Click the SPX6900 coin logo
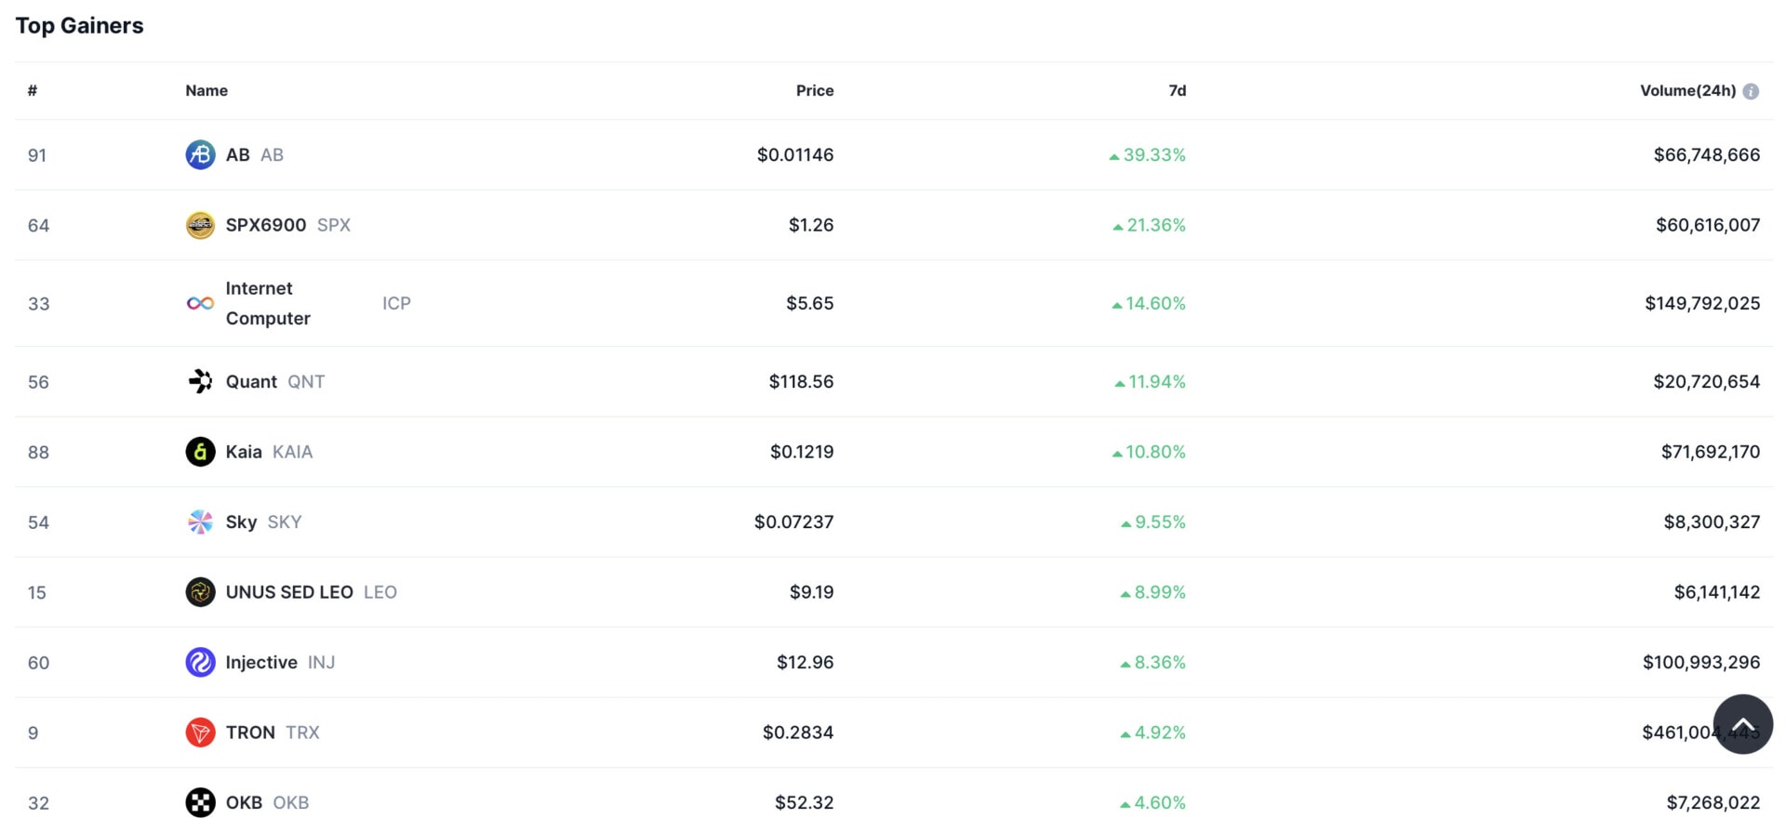1786x832 pixels. point(200,225)
